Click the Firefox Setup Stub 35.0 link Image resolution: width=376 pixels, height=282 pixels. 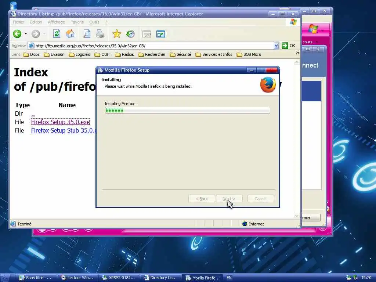(x=63, y=130)
